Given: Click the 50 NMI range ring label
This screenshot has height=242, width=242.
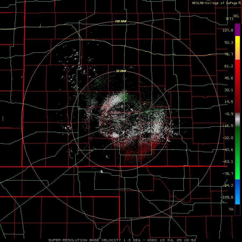Looking at the screenshot, I should pos(121,71).
